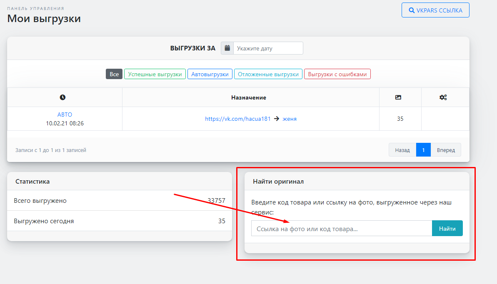Click the 'Всего выгружено' statistics row
The width and height of the screenshot is (497, 284).
(x=119, y=201)
